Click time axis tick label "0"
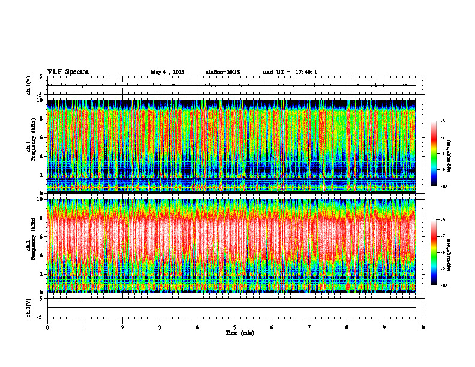 click(47, 327)
